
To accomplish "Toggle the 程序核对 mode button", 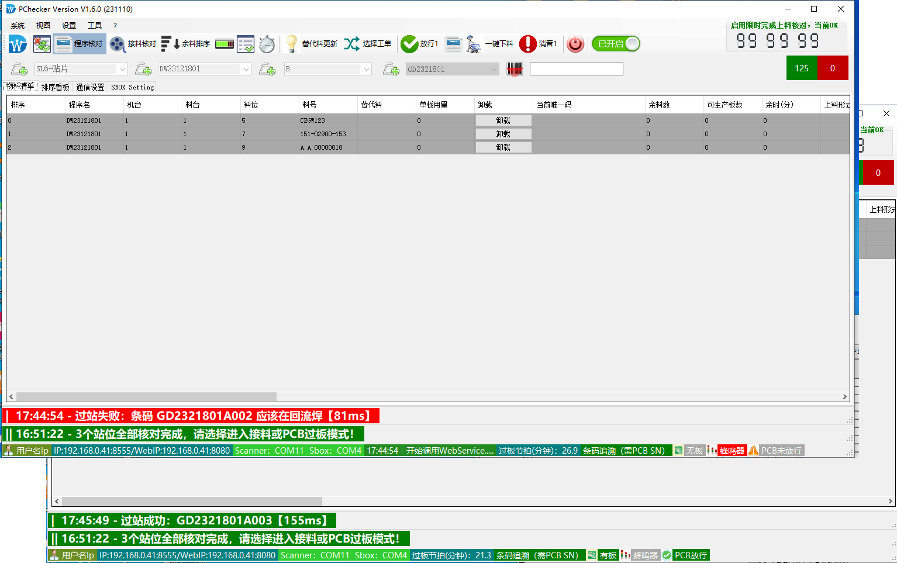I will 80,44.
